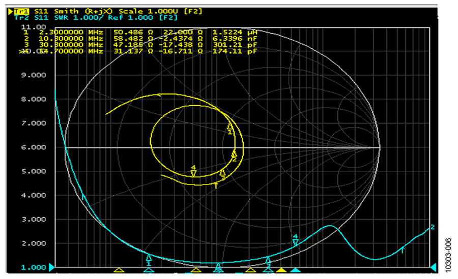Select marker row 30.300000 MHz

[x=140, y=45]
